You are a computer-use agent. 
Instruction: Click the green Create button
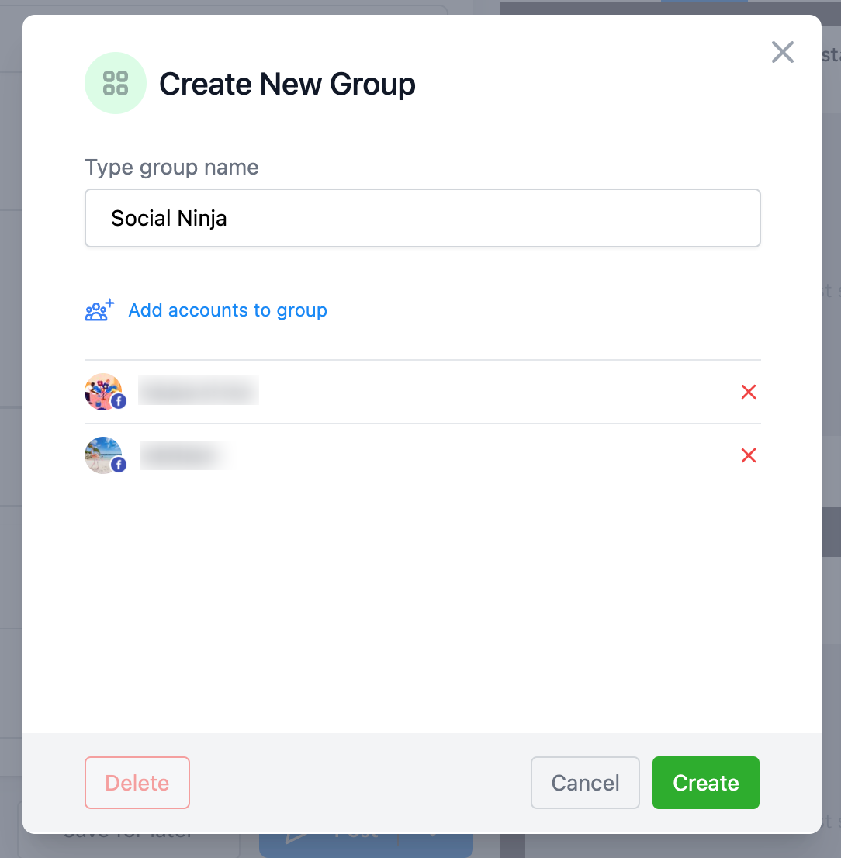(x=705, y=783)
